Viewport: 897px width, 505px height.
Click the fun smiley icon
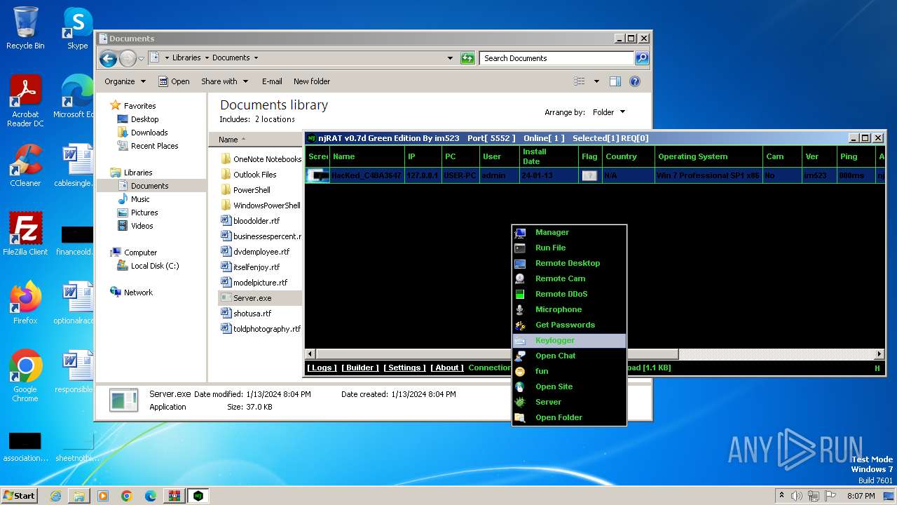click(x=520, y=372)
